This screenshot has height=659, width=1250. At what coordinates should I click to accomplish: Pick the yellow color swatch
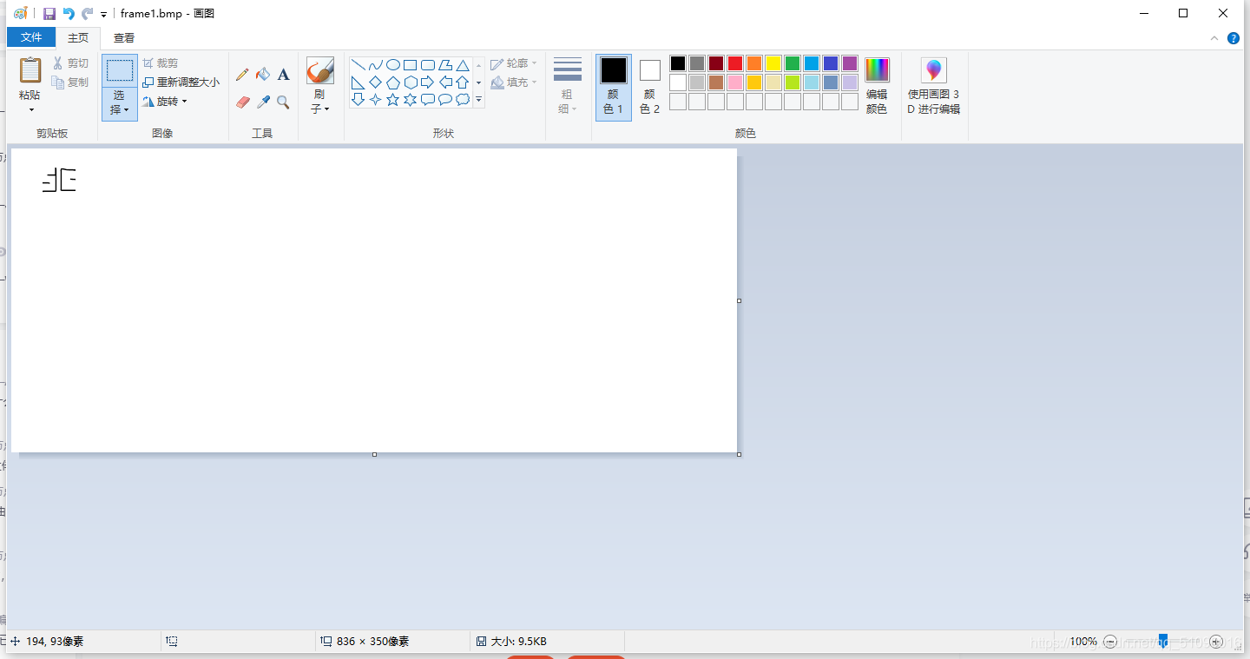(773, 63)
